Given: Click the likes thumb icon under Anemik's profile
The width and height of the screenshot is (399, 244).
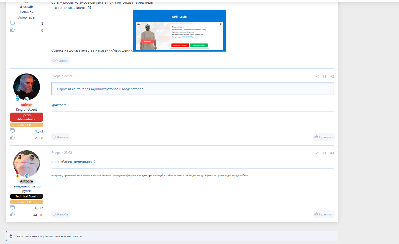Looking at the screenshot, I should click(12, 30).
